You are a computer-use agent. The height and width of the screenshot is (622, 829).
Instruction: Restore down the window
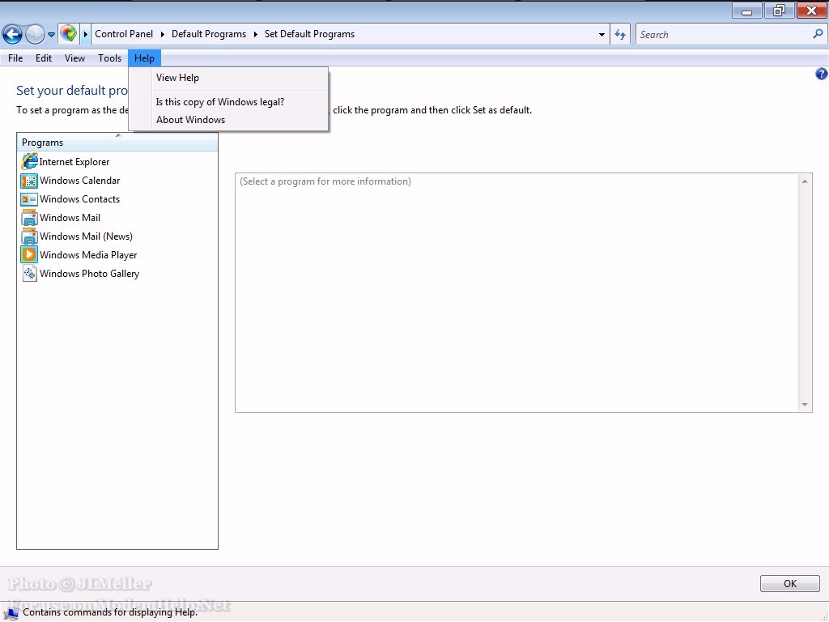point(779,11)
